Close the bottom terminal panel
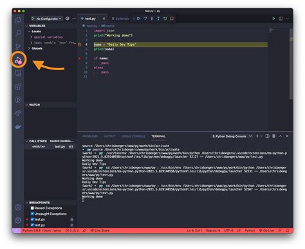The height and width of the screenshot is (249, 305). 287,136
